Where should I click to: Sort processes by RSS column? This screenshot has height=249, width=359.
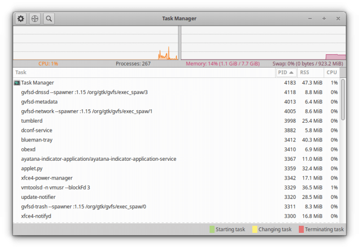tap(311, 73)
